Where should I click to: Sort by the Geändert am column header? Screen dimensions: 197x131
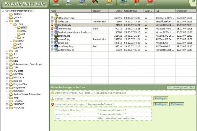tap(134, 11)
